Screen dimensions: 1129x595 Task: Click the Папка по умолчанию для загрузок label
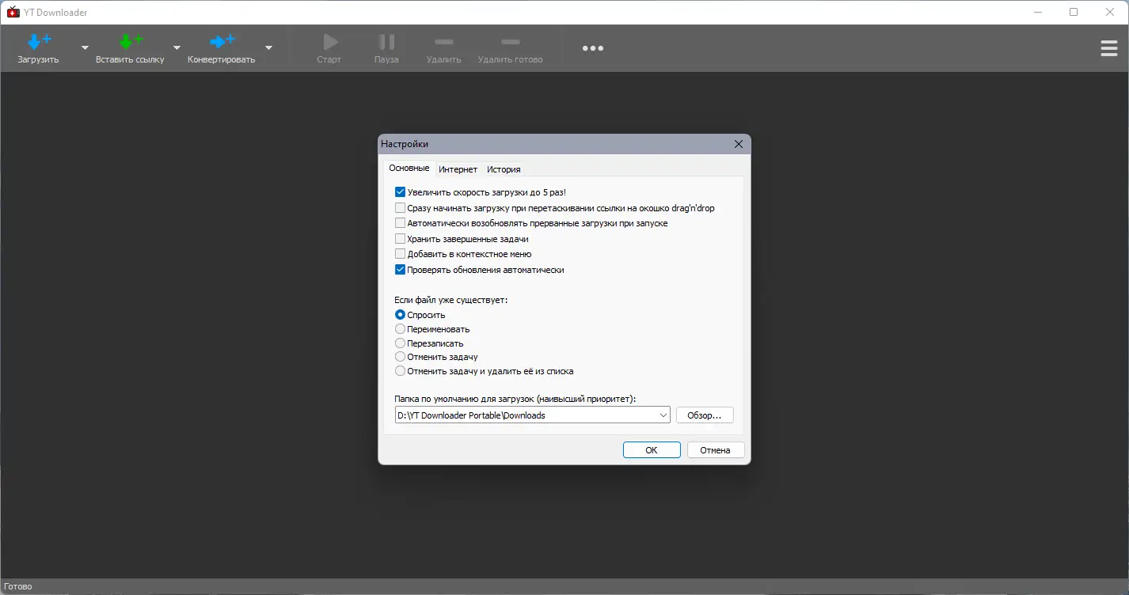pyautogui.click(x=515, y=399)
